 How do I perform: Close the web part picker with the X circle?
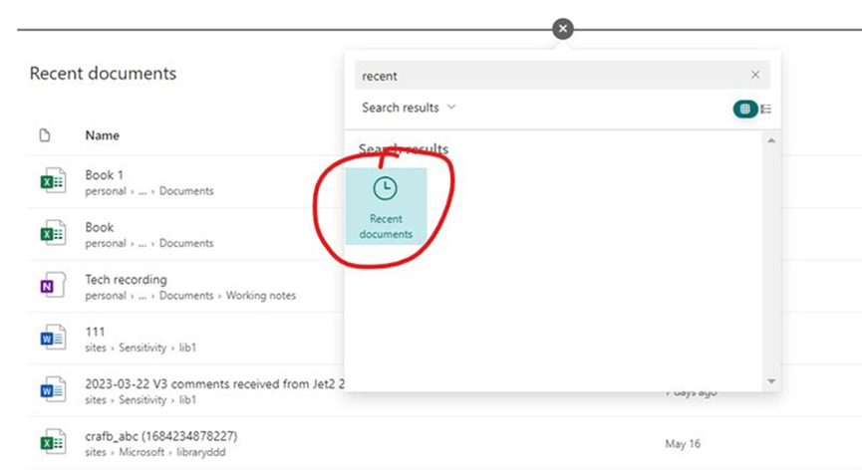click(562, 29)
